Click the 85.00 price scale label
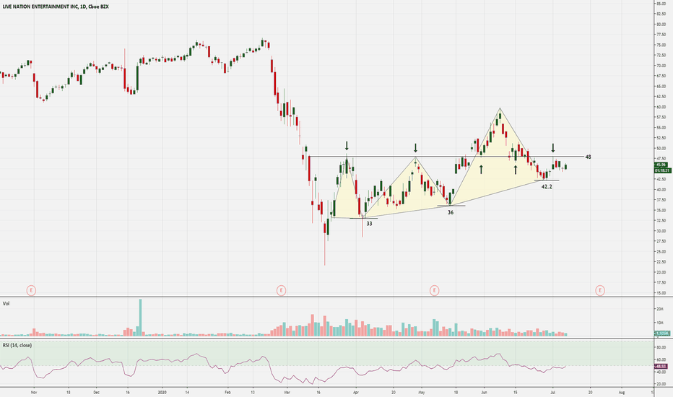The image size is (673, 397). pyautogui.click(x=661, y=4)
